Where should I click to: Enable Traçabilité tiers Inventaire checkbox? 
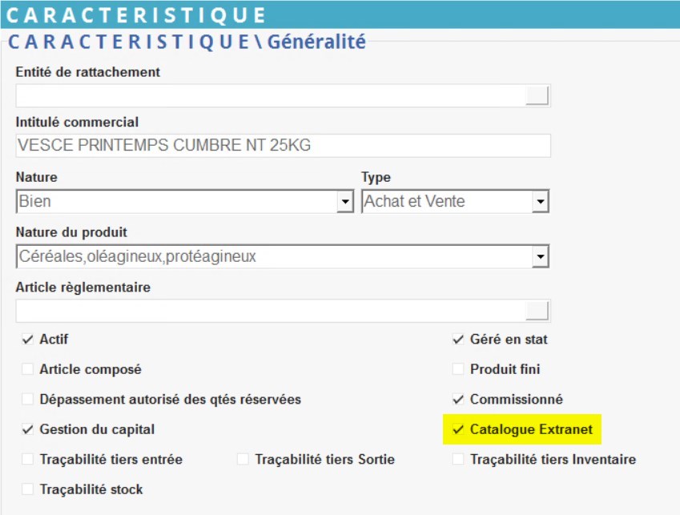click(x=458, y=460)
